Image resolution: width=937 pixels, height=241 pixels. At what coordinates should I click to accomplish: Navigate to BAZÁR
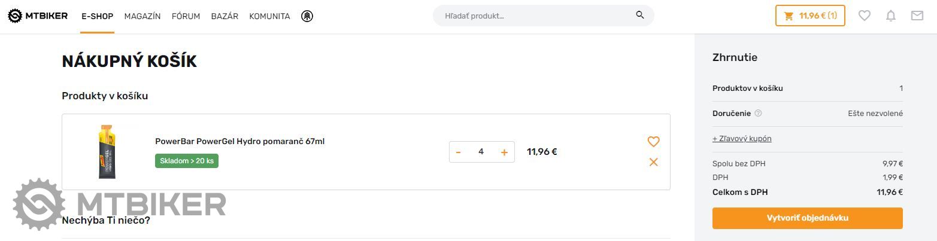point(225,16)
